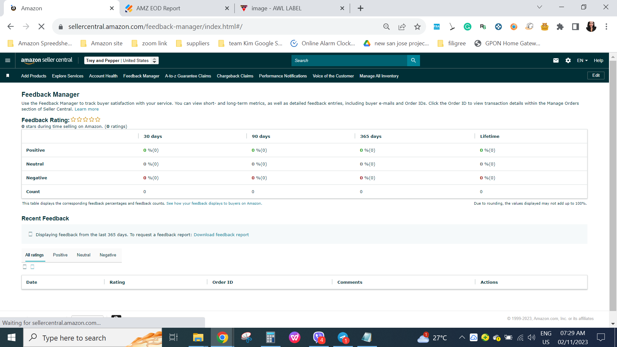Click the bookmark flag in favorites bar
The width and height of the screenshot is (617, 347).
[8, 76]
